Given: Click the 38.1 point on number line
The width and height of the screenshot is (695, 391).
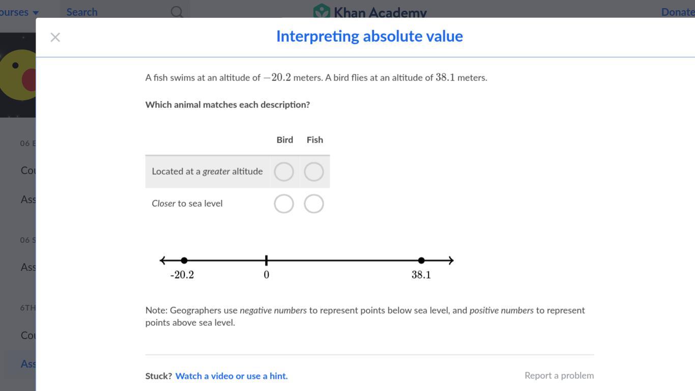Looking at the screenshot, I should [x=421, y=261].
